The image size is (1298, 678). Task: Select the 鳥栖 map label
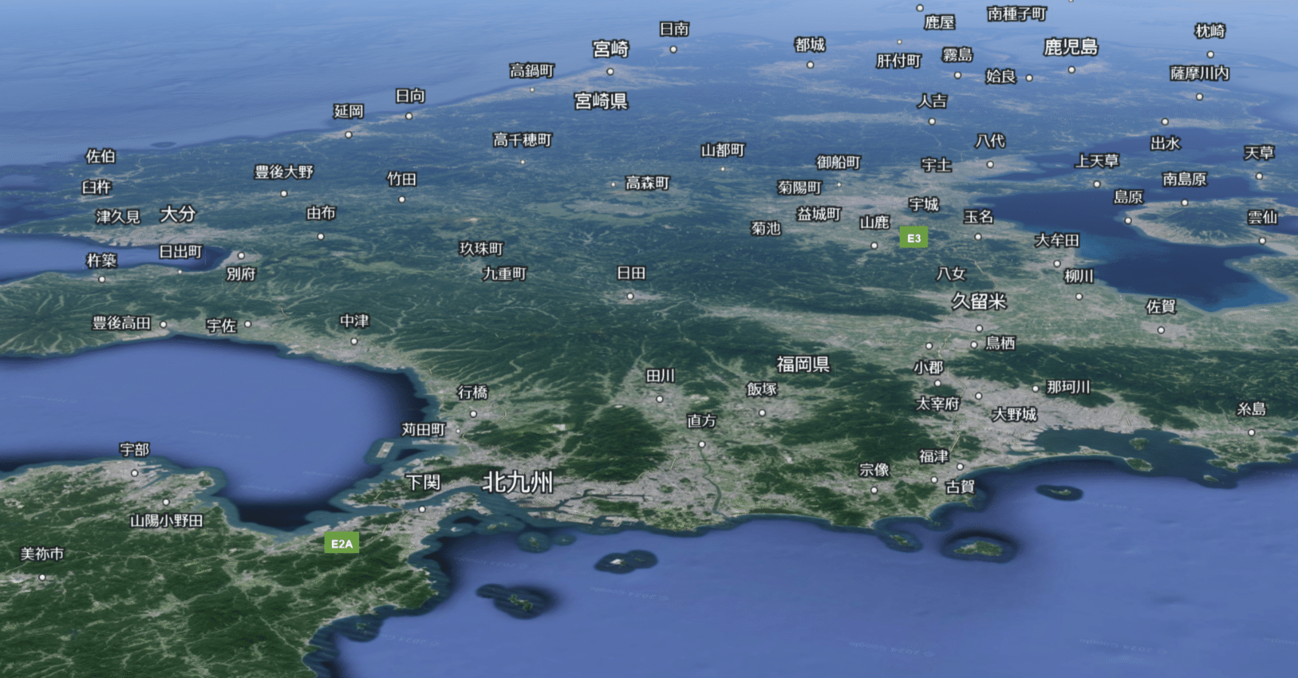click(x=1000, y=344)
